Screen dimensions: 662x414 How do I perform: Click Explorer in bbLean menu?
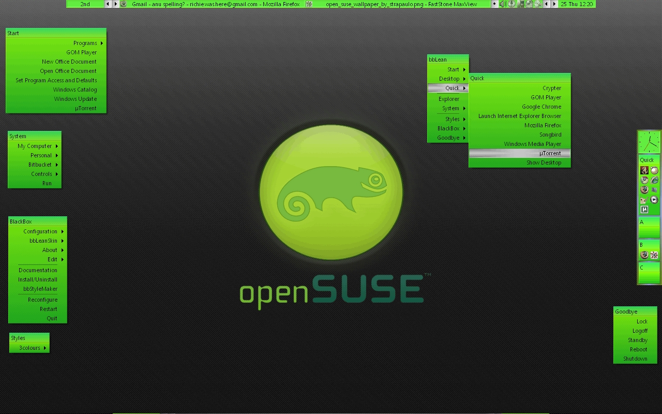click(x=448, y=99)
